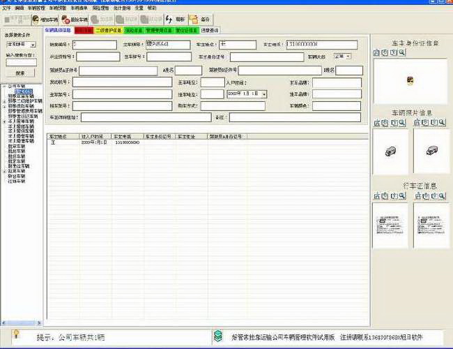Click magnifier icon above left vehicle photo

point(402,123)
